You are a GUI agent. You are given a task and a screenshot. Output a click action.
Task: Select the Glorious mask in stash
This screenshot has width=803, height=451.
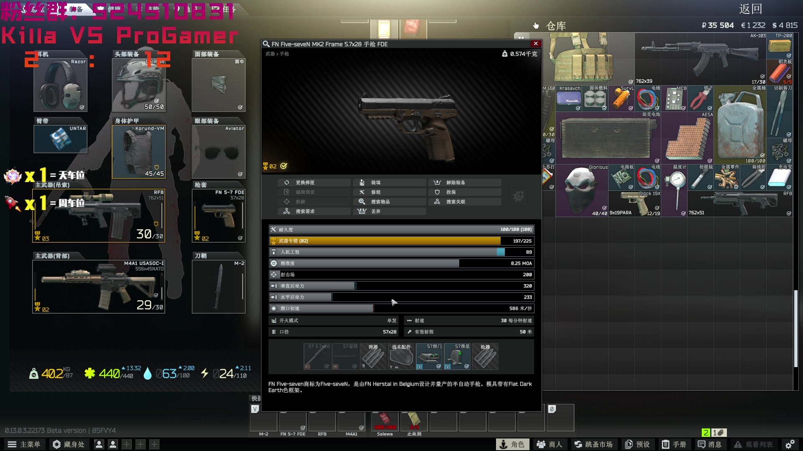582,190
